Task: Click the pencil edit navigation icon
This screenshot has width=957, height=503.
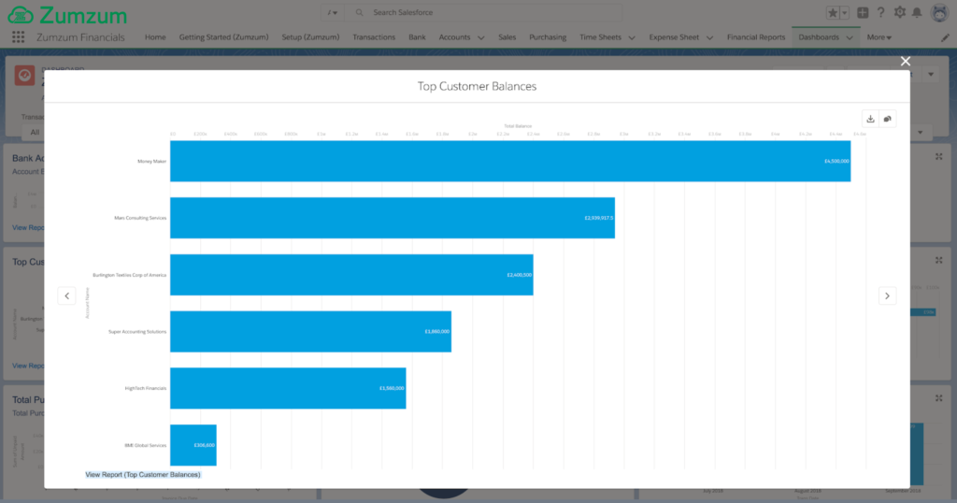Action: (945, 37)
